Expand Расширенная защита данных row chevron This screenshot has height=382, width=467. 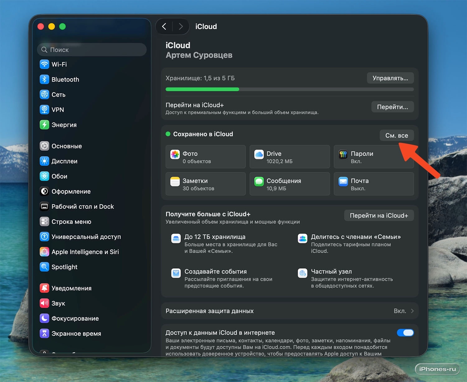[x=412, y=311]
